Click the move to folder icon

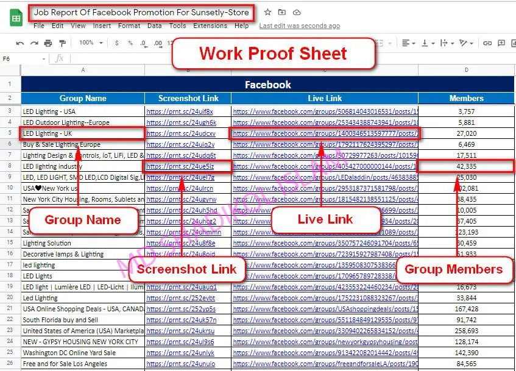click(282, 13)
